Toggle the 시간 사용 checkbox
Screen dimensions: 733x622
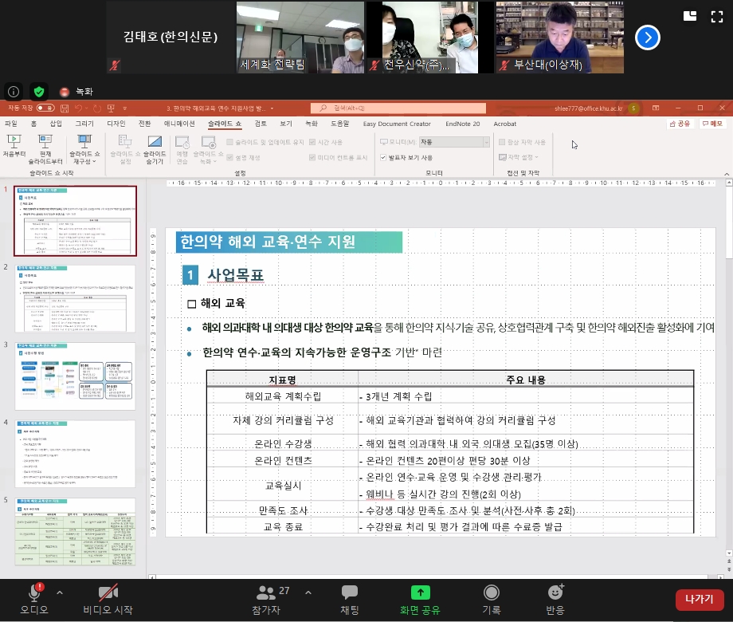pyautogui.click(x=312, y=142)
